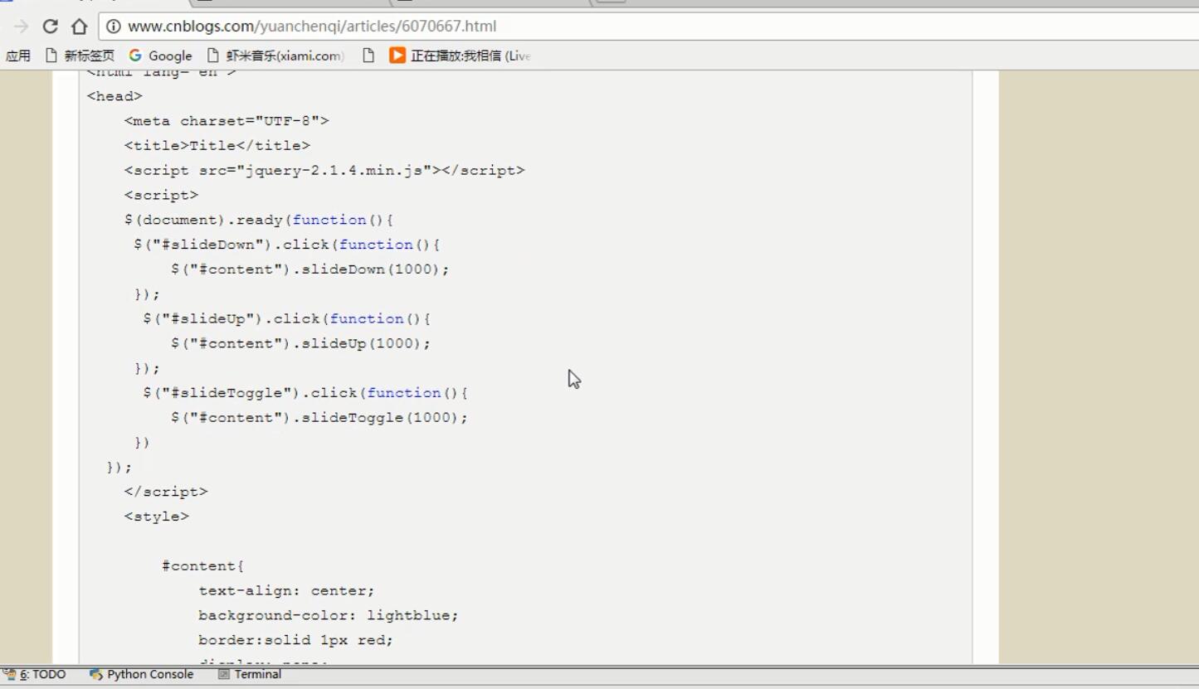The width and height of the screenshot is (1199, 689).
Task: Open the 新标签页 bookmark
Action: click(80, 56)
